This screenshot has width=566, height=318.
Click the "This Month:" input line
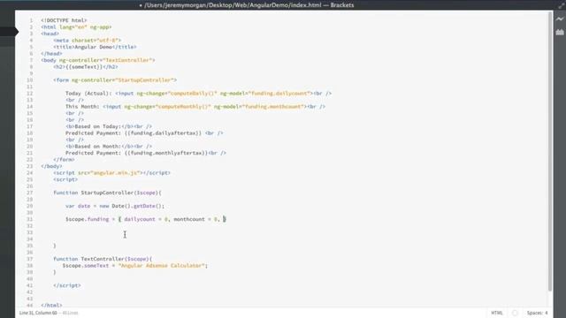pyautogui.click(x=195, y=107)
